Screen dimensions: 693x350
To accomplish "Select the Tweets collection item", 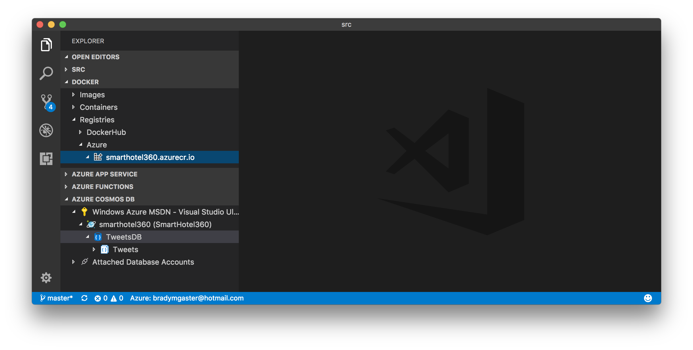I will pyautogui.click(x=125, y=250).
